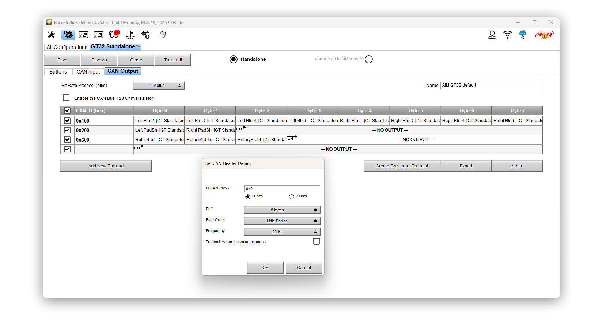Select the CAN Output tab

click(x=123, y=71)
